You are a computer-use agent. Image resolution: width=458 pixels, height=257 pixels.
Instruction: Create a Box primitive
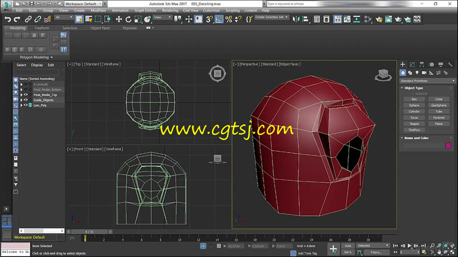coord(414,99)
